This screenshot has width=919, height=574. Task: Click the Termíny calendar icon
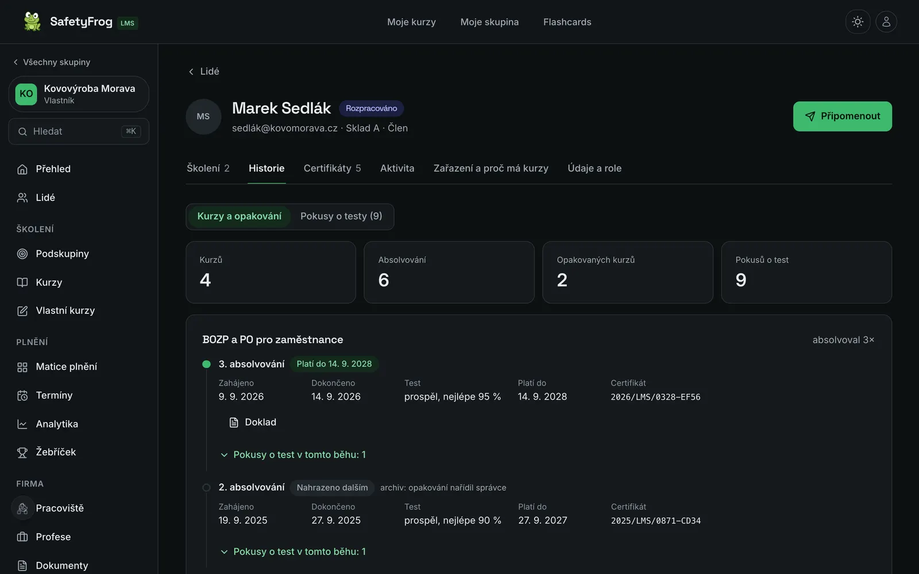(22, 395)
